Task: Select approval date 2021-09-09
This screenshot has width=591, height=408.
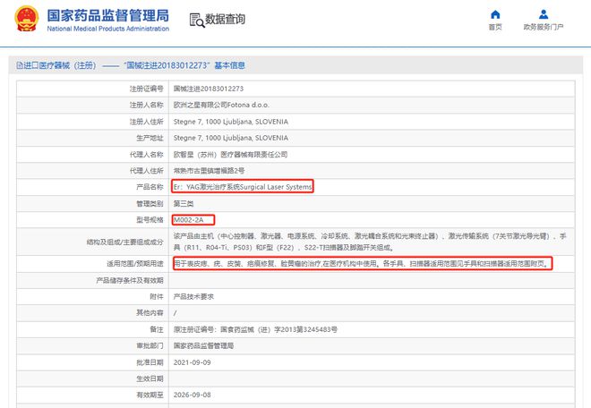Action: [x=192, y=362]
